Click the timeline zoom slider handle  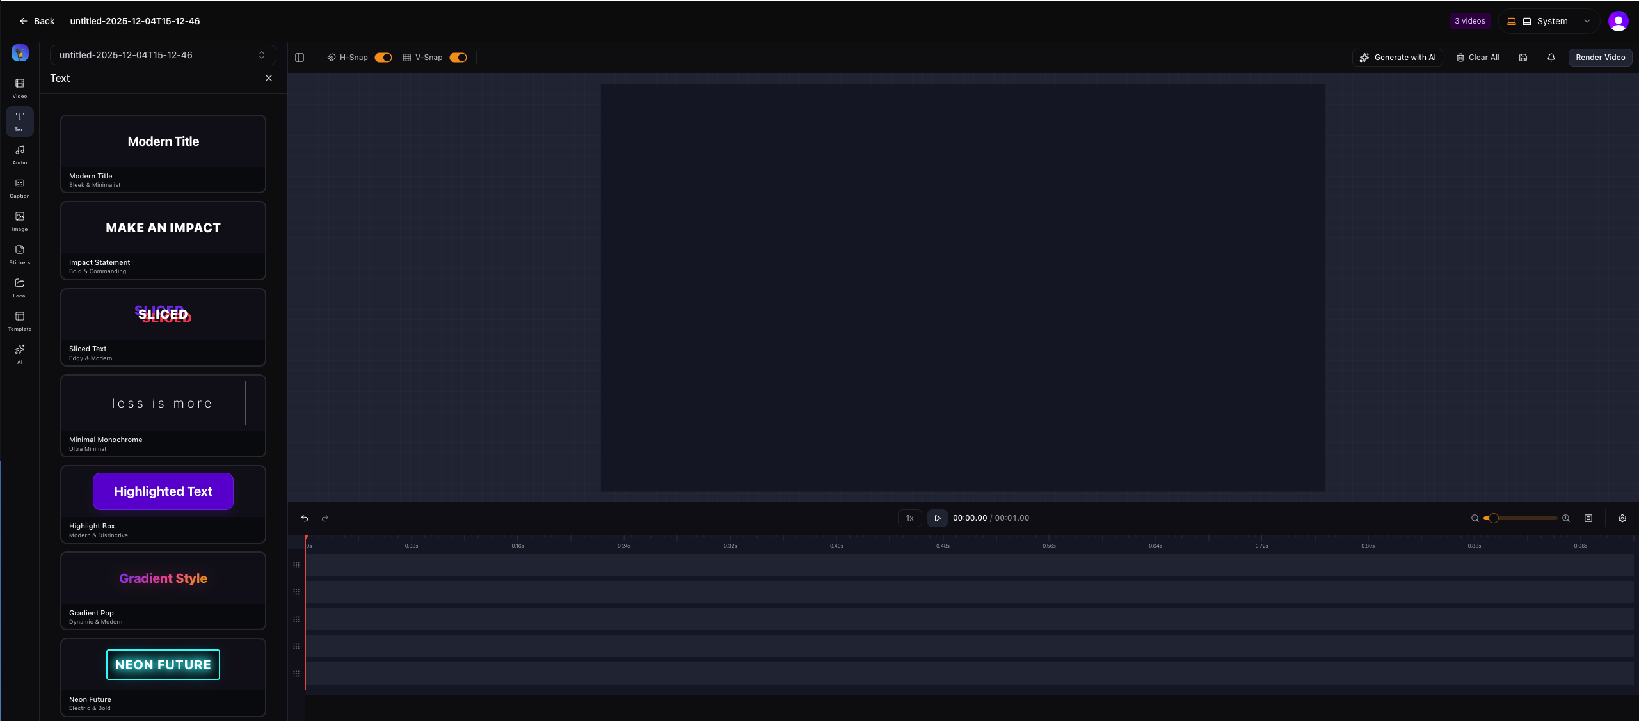point(1494,518)
